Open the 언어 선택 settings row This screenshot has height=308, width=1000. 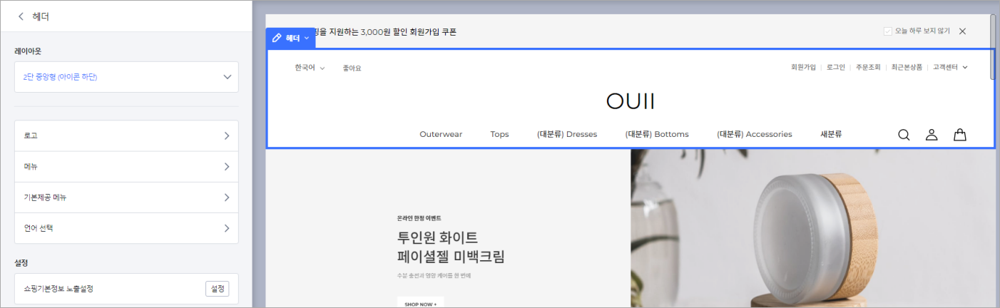126,228
